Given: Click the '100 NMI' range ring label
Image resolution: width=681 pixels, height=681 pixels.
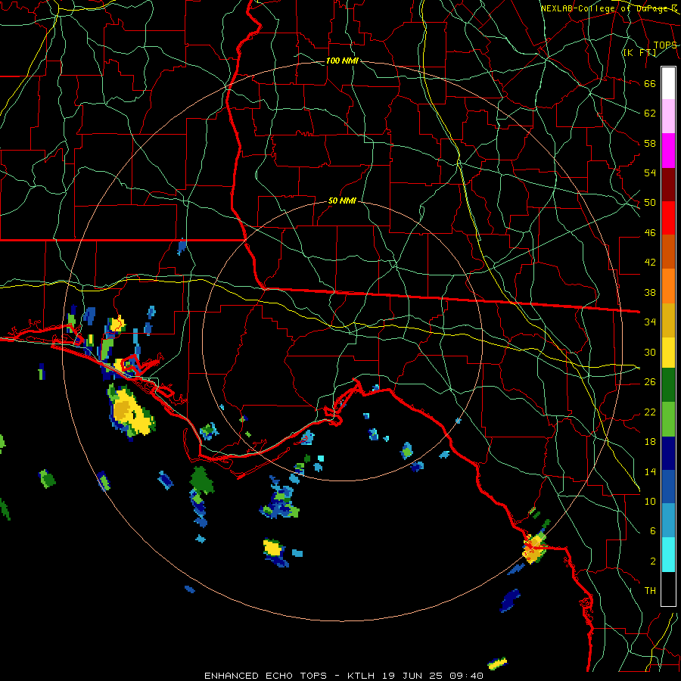Looking at the screenshot, I should [342, 61].
